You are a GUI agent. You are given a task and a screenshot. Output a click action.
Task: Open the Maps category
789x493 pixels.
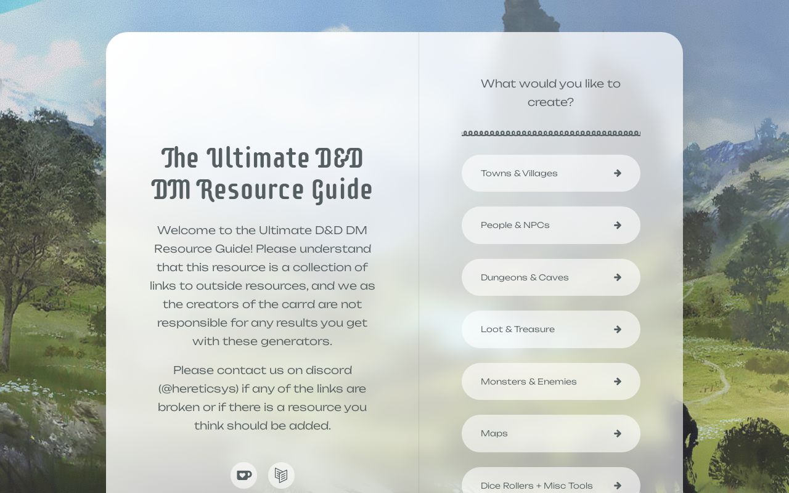[551, 433]
